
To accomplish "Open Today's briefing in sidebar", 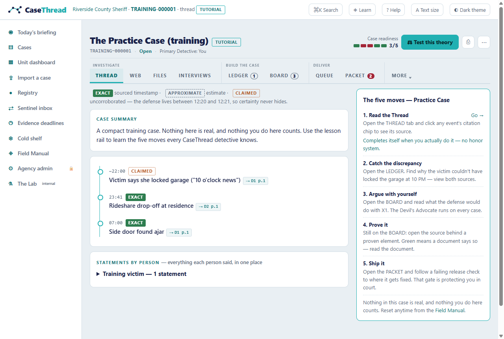I will coord(37,32).
